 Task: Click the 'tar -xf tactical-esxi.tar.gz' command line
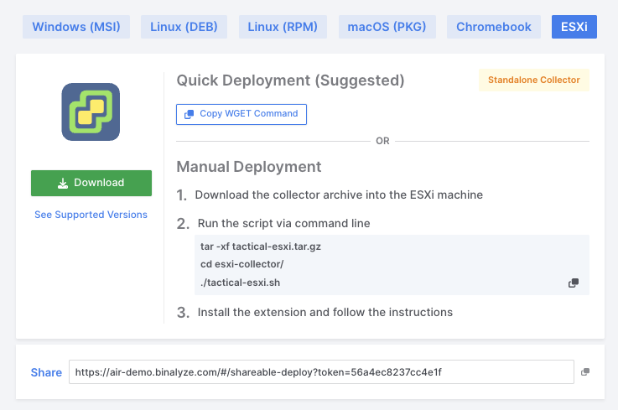(261, 247)
